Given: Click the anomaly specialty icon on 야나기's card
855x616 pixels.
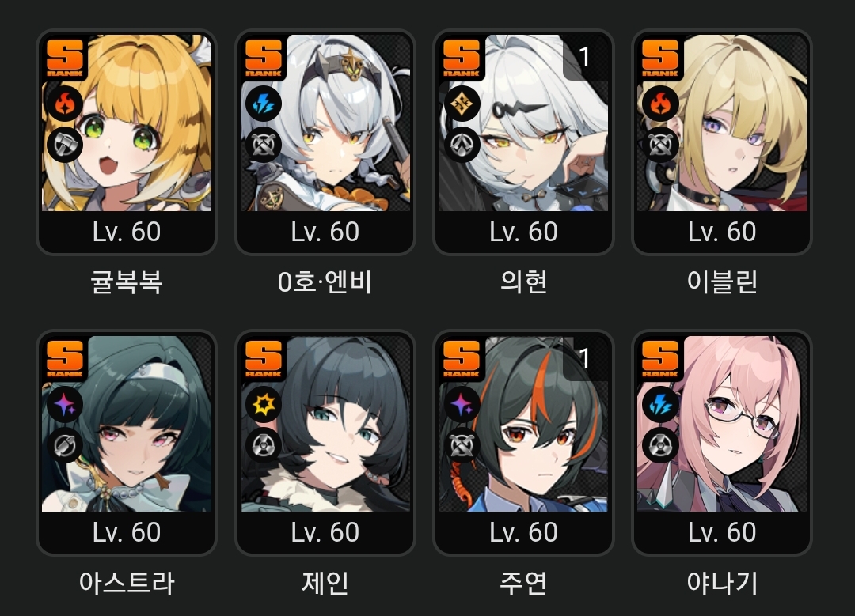Looking at the screenshot, I should [x=660, y=446].
